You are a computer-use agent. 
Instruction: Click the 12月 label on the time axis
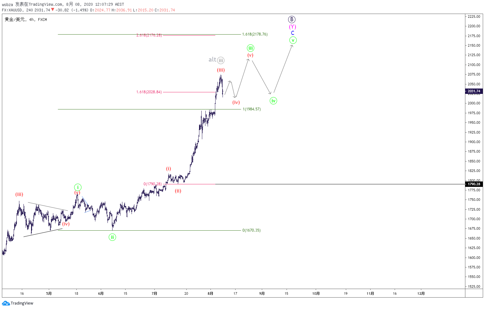tap(421, 293)
